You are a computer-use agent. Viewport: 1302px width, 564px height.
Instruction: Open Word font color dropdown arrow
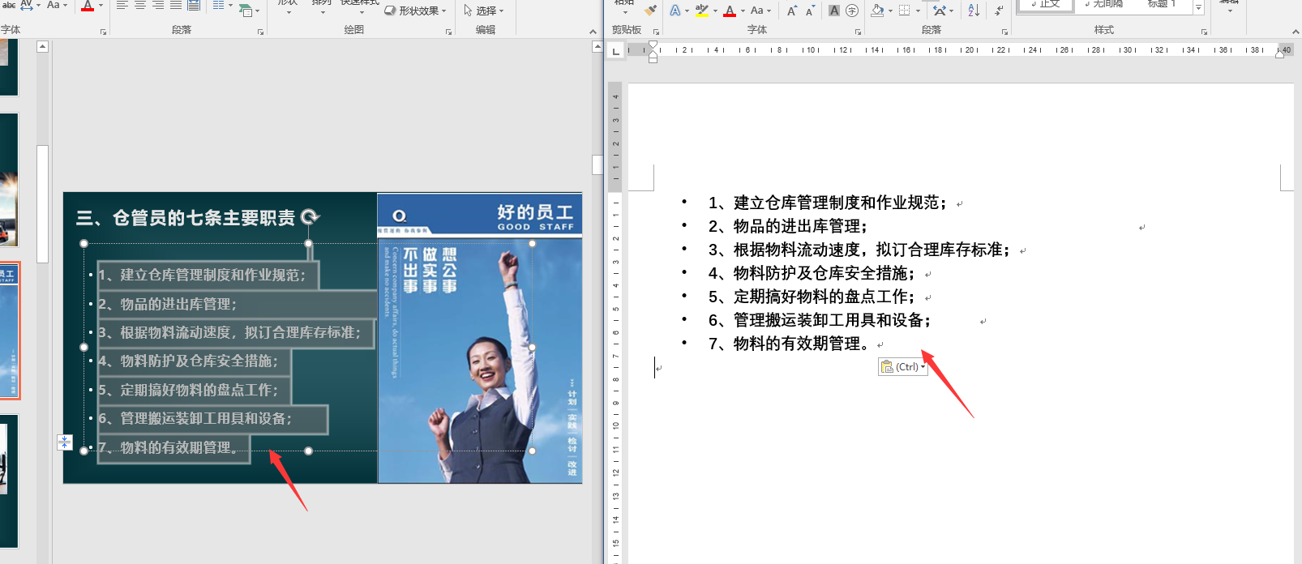(743, 11)
